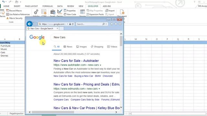Click Compare Cars Side by Side link

click(x=85, y=100)
